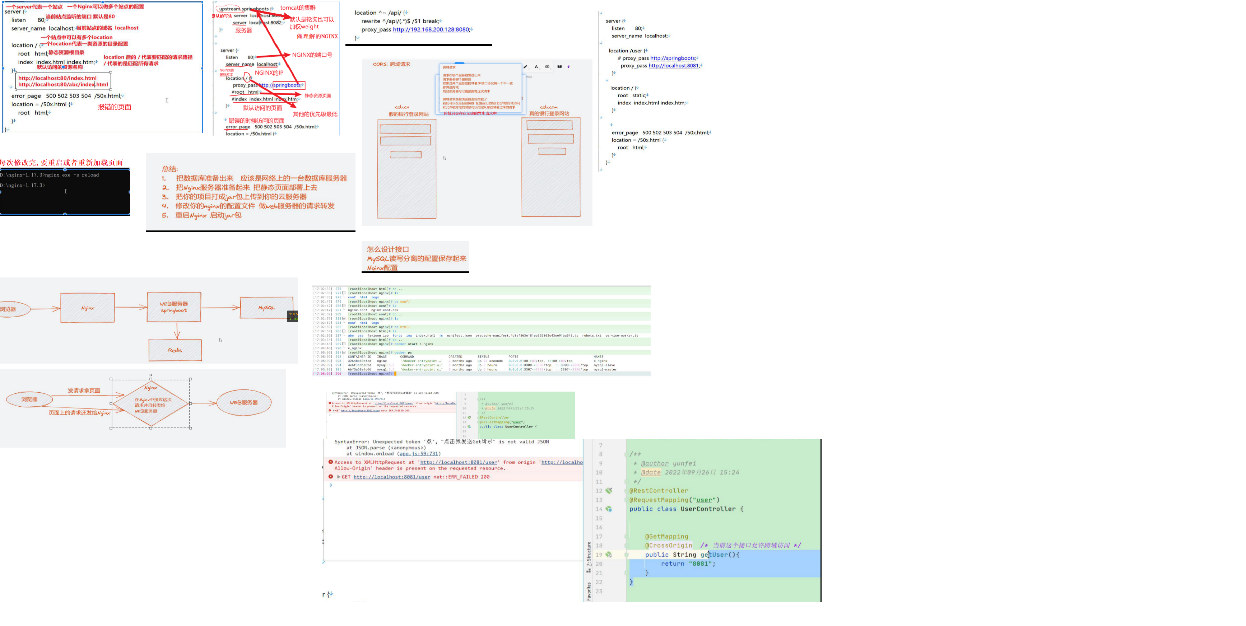Collapse fold box at terminal line 277
1246x626 pixels.
(344, 293)
